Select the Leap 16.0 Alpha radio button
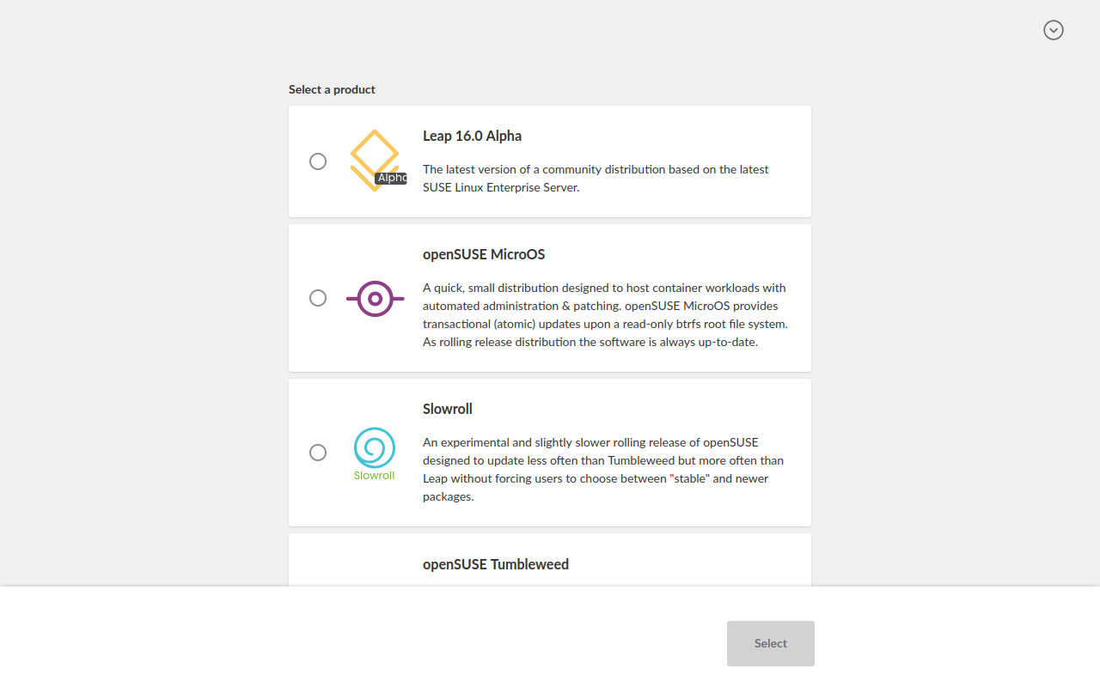The height and width of the screenshot is (687, 1100). (318, 161)
